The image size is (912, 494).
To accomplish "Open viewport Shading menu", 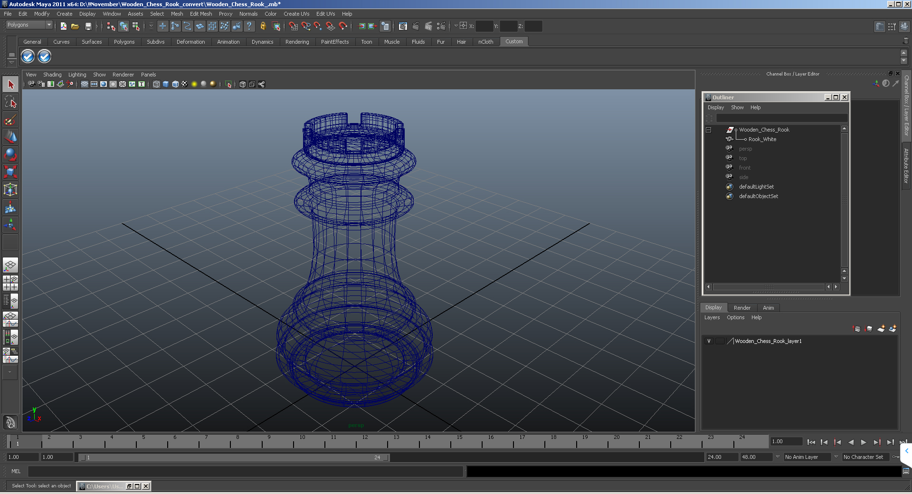I will pyautogui.click(x=52, y=75).
